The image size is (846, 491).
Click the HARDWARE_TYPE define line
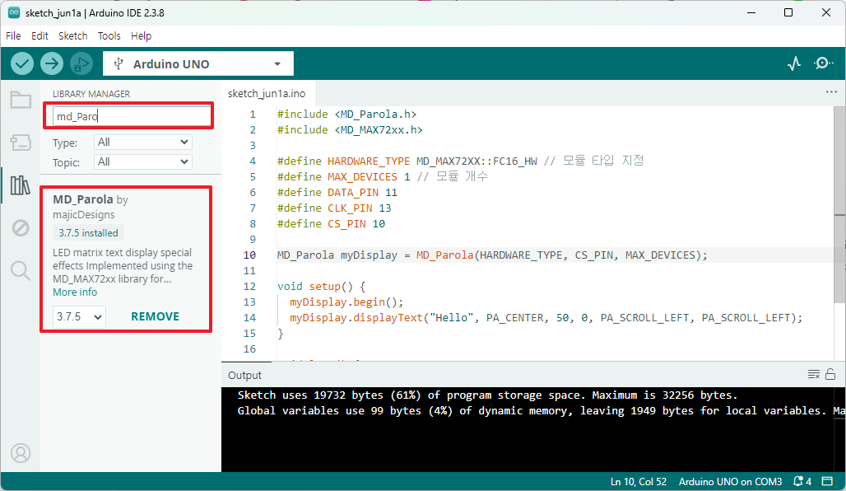[460, 161]
